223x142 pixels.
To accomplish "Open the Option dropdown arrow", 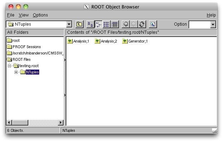I will [213, 25].
